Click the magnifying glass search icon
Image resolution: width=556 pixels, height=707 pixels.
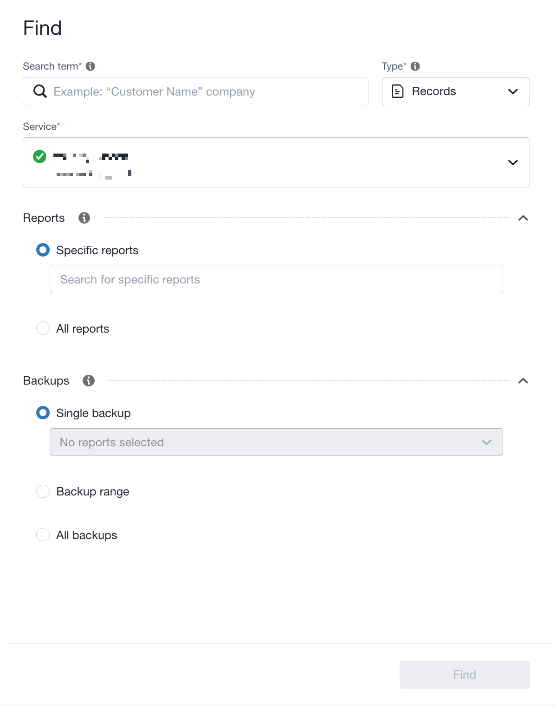pos(40,91)
